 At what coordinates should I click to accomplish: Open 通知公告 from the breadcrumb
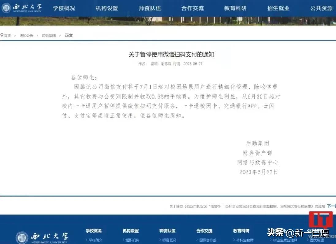pos(26,35)
